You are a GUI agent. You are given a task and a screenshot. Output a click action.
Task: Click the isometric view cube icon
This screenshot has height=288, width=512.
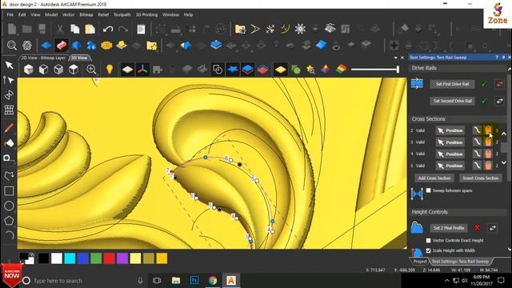click(x=29, y=70)
